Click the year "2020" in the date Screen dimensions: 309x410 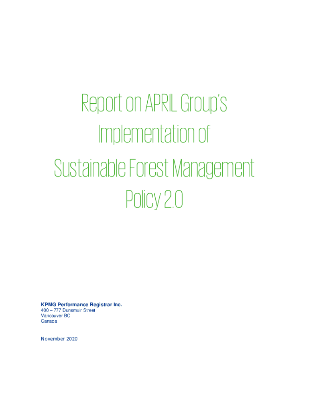[71, 339]
